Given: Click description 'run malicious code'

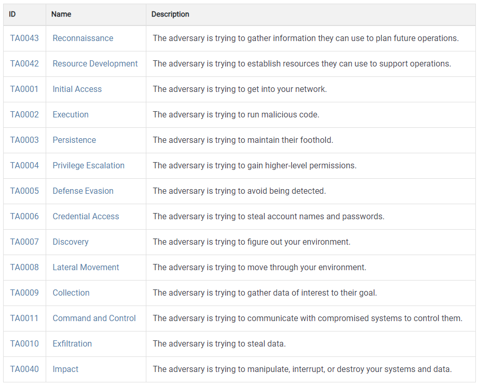Looking at the screenshot, I should 283,114.
